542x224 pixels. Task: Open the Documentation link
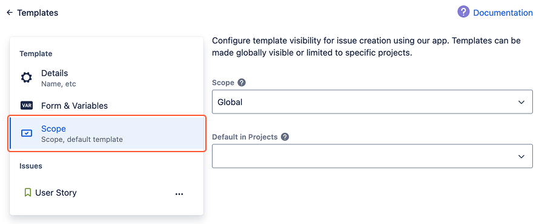pyautogui.click(x=503, y=13)
